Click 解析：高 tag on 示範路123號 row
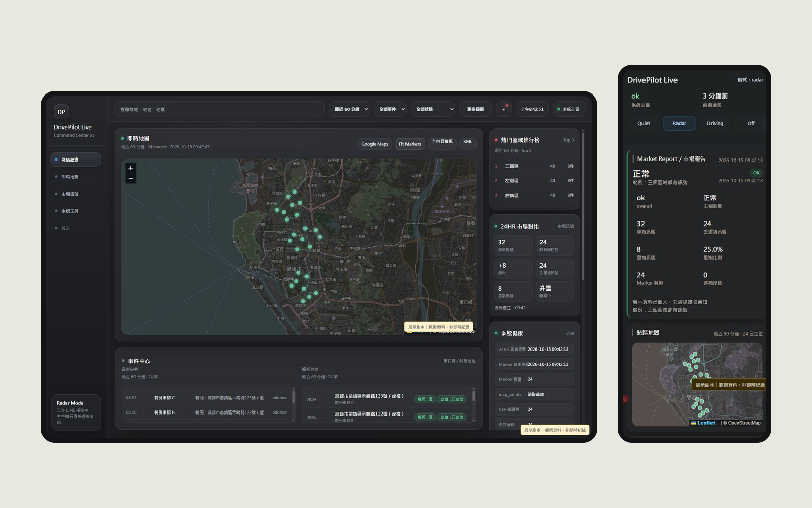Screen dimensions: 812x508 (x=425, y=399)
